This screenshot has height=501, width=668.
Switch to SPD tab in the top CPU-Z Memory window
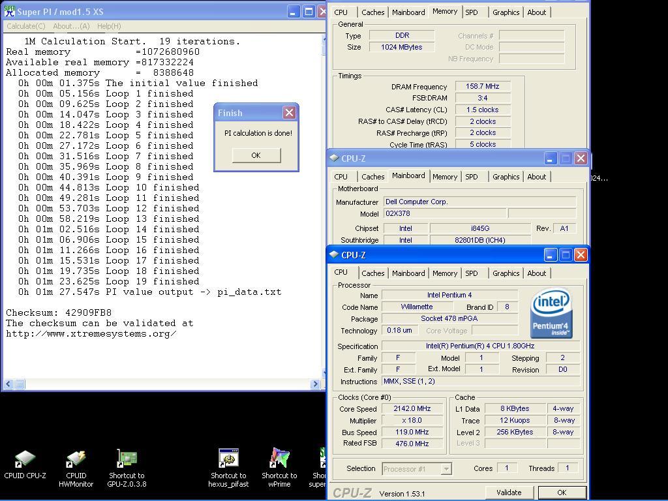pos(472,12)
